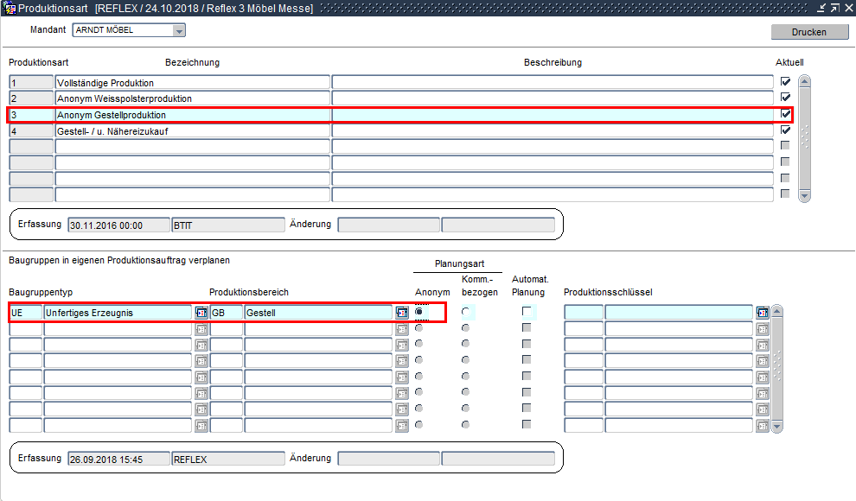Toggle Aktuell checkbox for Vollständige Produktion
The image size is (856, 501).
coord(785,82)
